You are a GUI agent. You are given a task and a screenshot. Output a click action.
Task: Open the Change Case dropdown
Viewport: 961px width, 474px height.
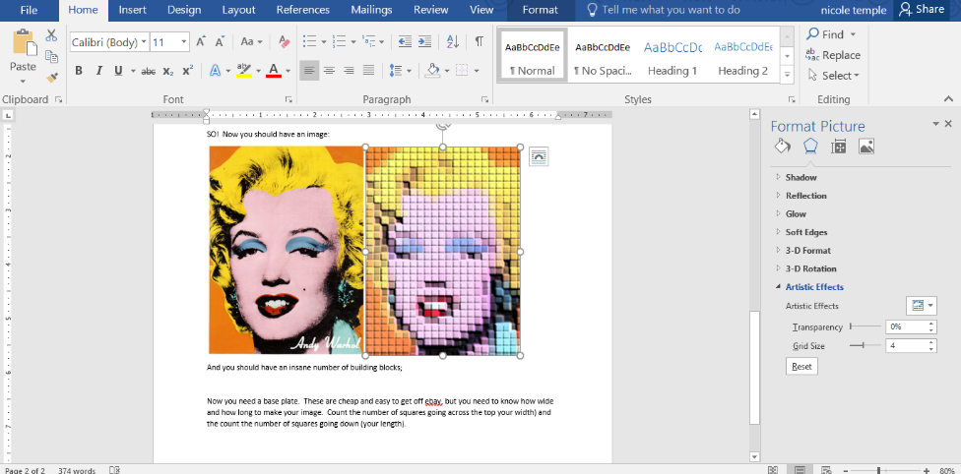pyautogui.click(x=251, y=41)
